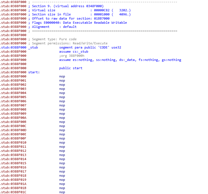The width and height of the screenshot is (208, 194).
Task: Click the nop at address 0388F01A
Action: (62, 184)
